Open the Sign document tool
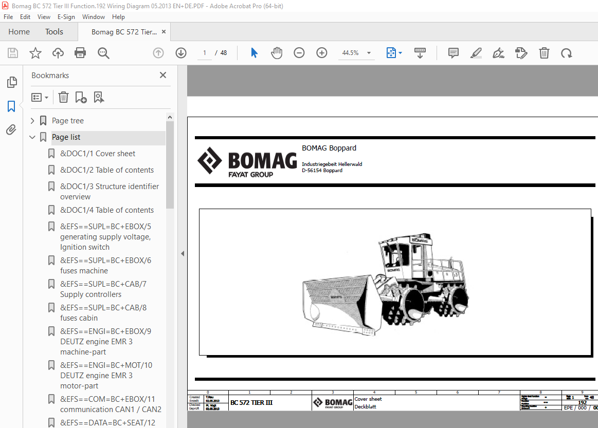This screenshot has width=598, height=428. (498, 53)
